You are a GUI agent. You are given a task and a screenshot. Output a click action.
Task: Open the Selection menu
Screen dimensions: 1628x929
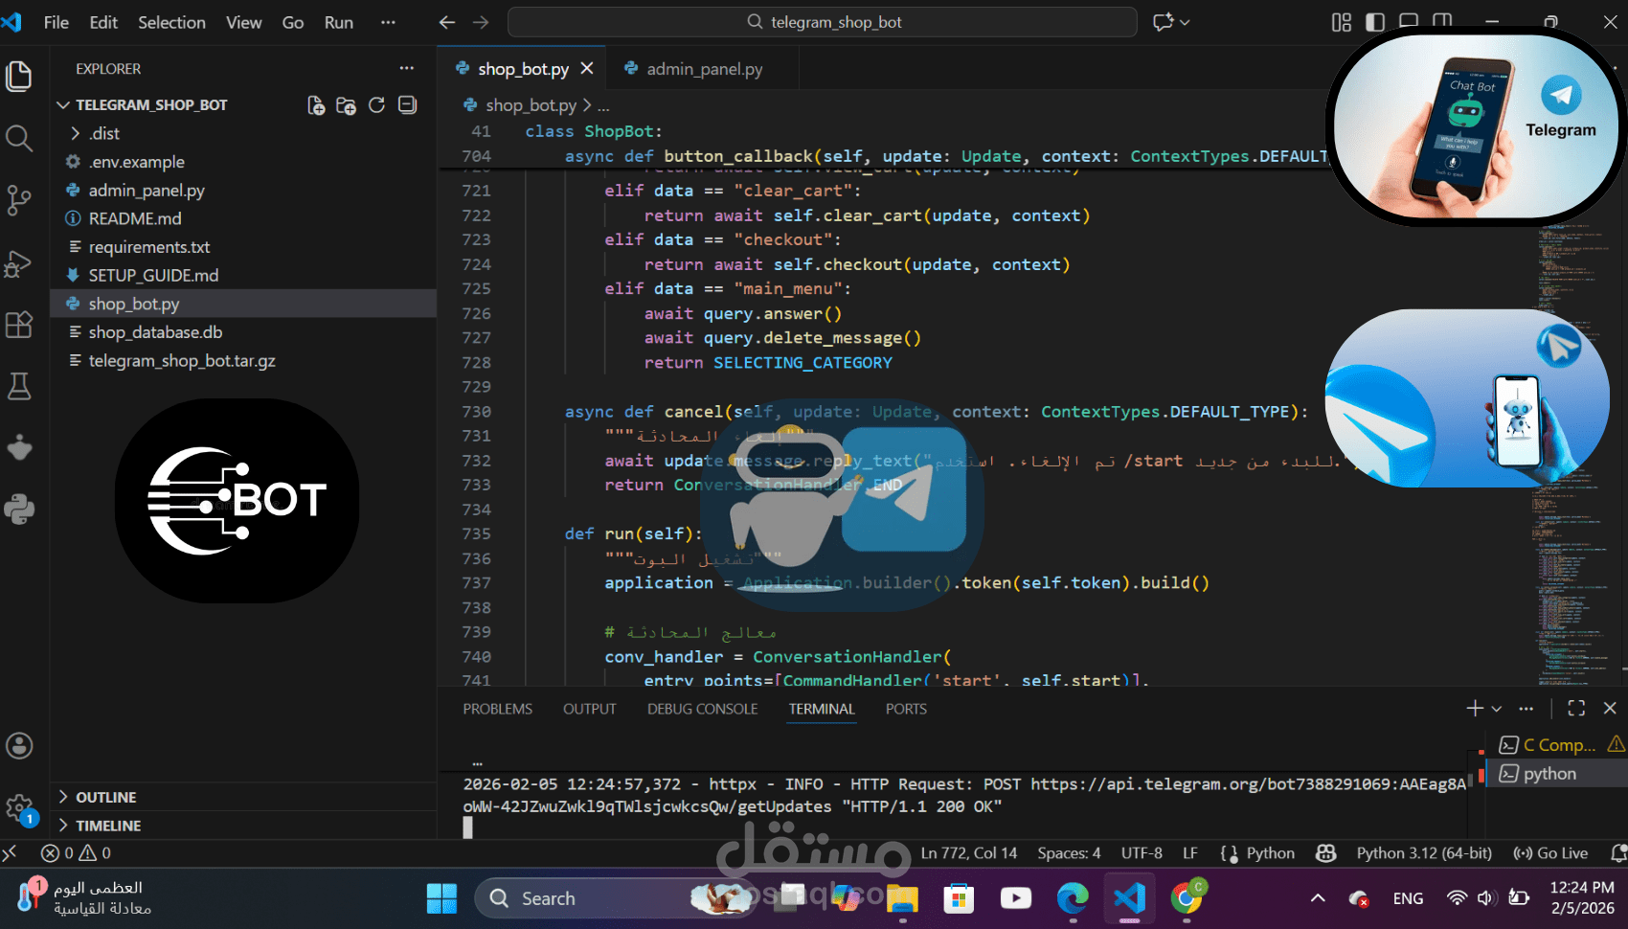click(171, 22)
